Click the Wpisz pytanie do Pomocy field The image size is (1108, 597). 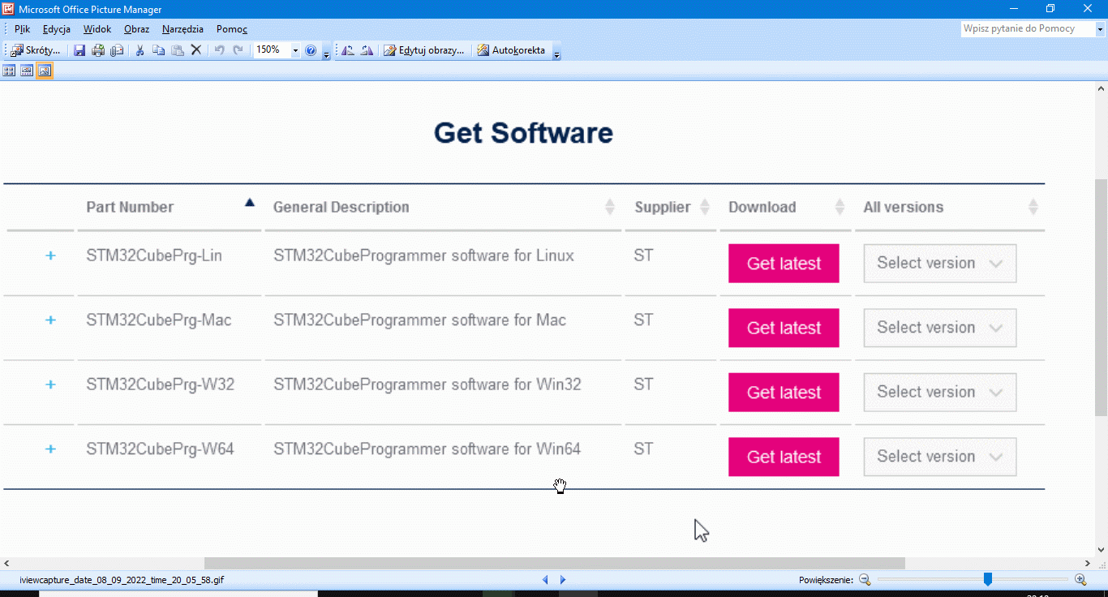click(x=1027, y=28)
